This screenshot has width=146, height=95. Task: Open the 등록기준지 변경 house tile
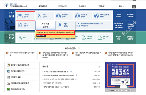pos(104,38)
